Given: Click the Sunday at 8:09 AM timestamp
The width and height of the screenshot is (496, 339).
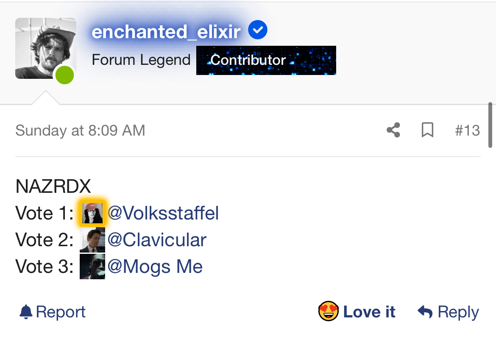Looking at the screenshot, I should [x=81, y=130].
